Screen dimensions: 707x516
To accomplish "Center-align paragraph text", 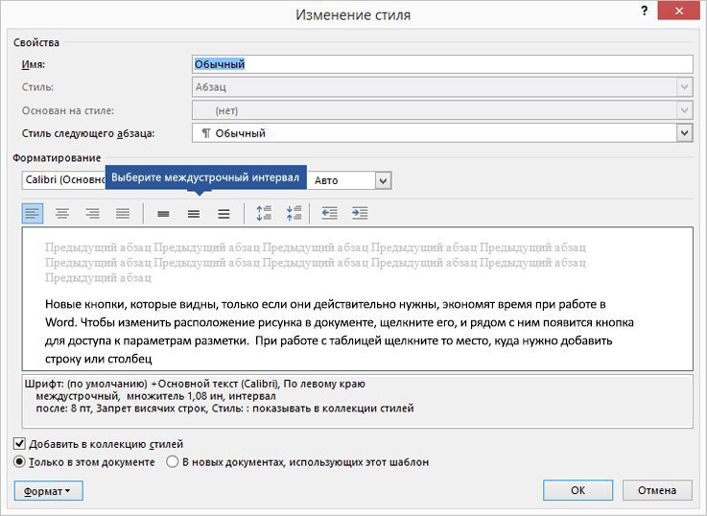I will 62,213.
